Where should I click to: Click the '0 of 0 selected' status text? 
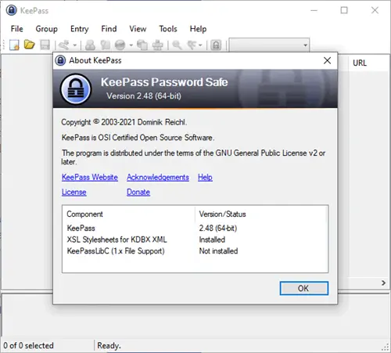point(28,345)
